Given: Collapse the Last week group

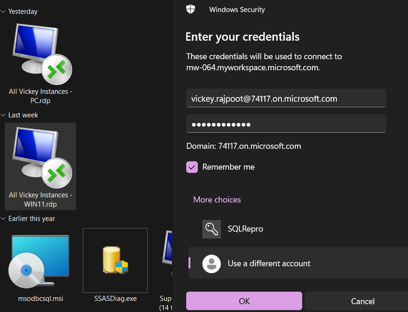Looking at the screenshot, I should coord(3,115).
